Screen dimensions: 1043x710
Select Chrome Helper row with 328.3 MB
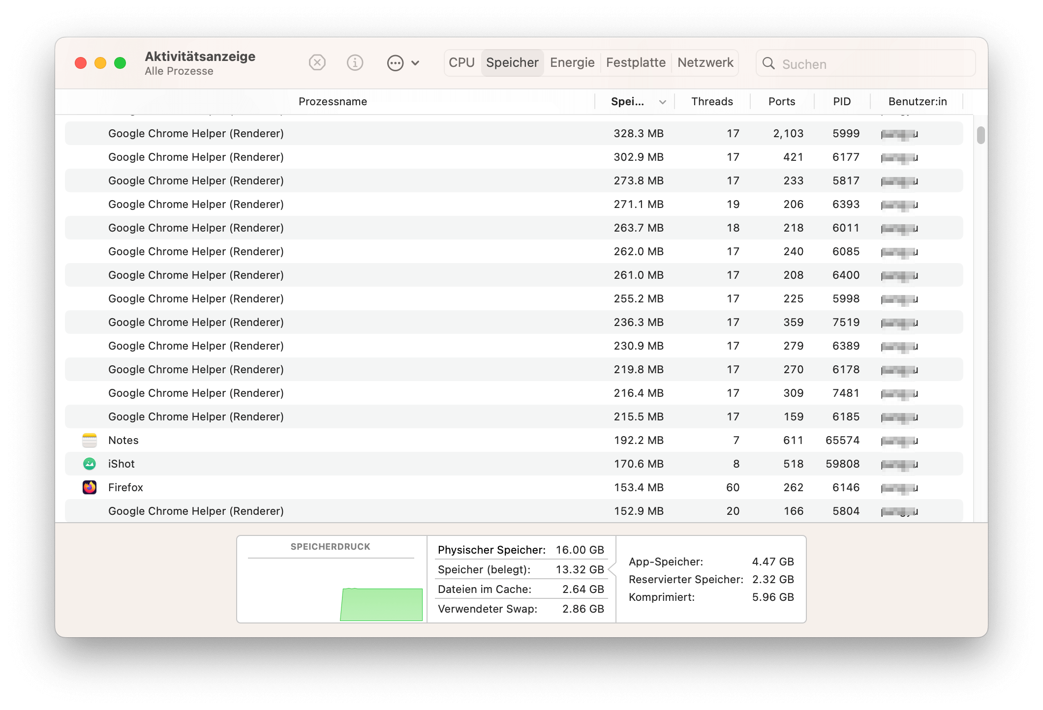(x=514, y=133)
